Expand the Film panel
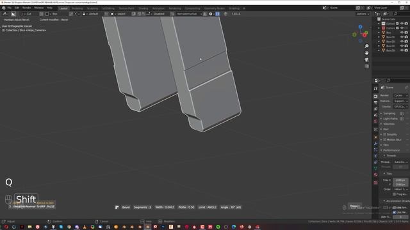The image size is (410, 230). pos(385,145)
